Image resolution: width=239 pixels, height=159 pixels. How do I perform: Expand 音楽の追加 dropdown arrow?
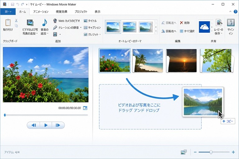pos(48,34)
